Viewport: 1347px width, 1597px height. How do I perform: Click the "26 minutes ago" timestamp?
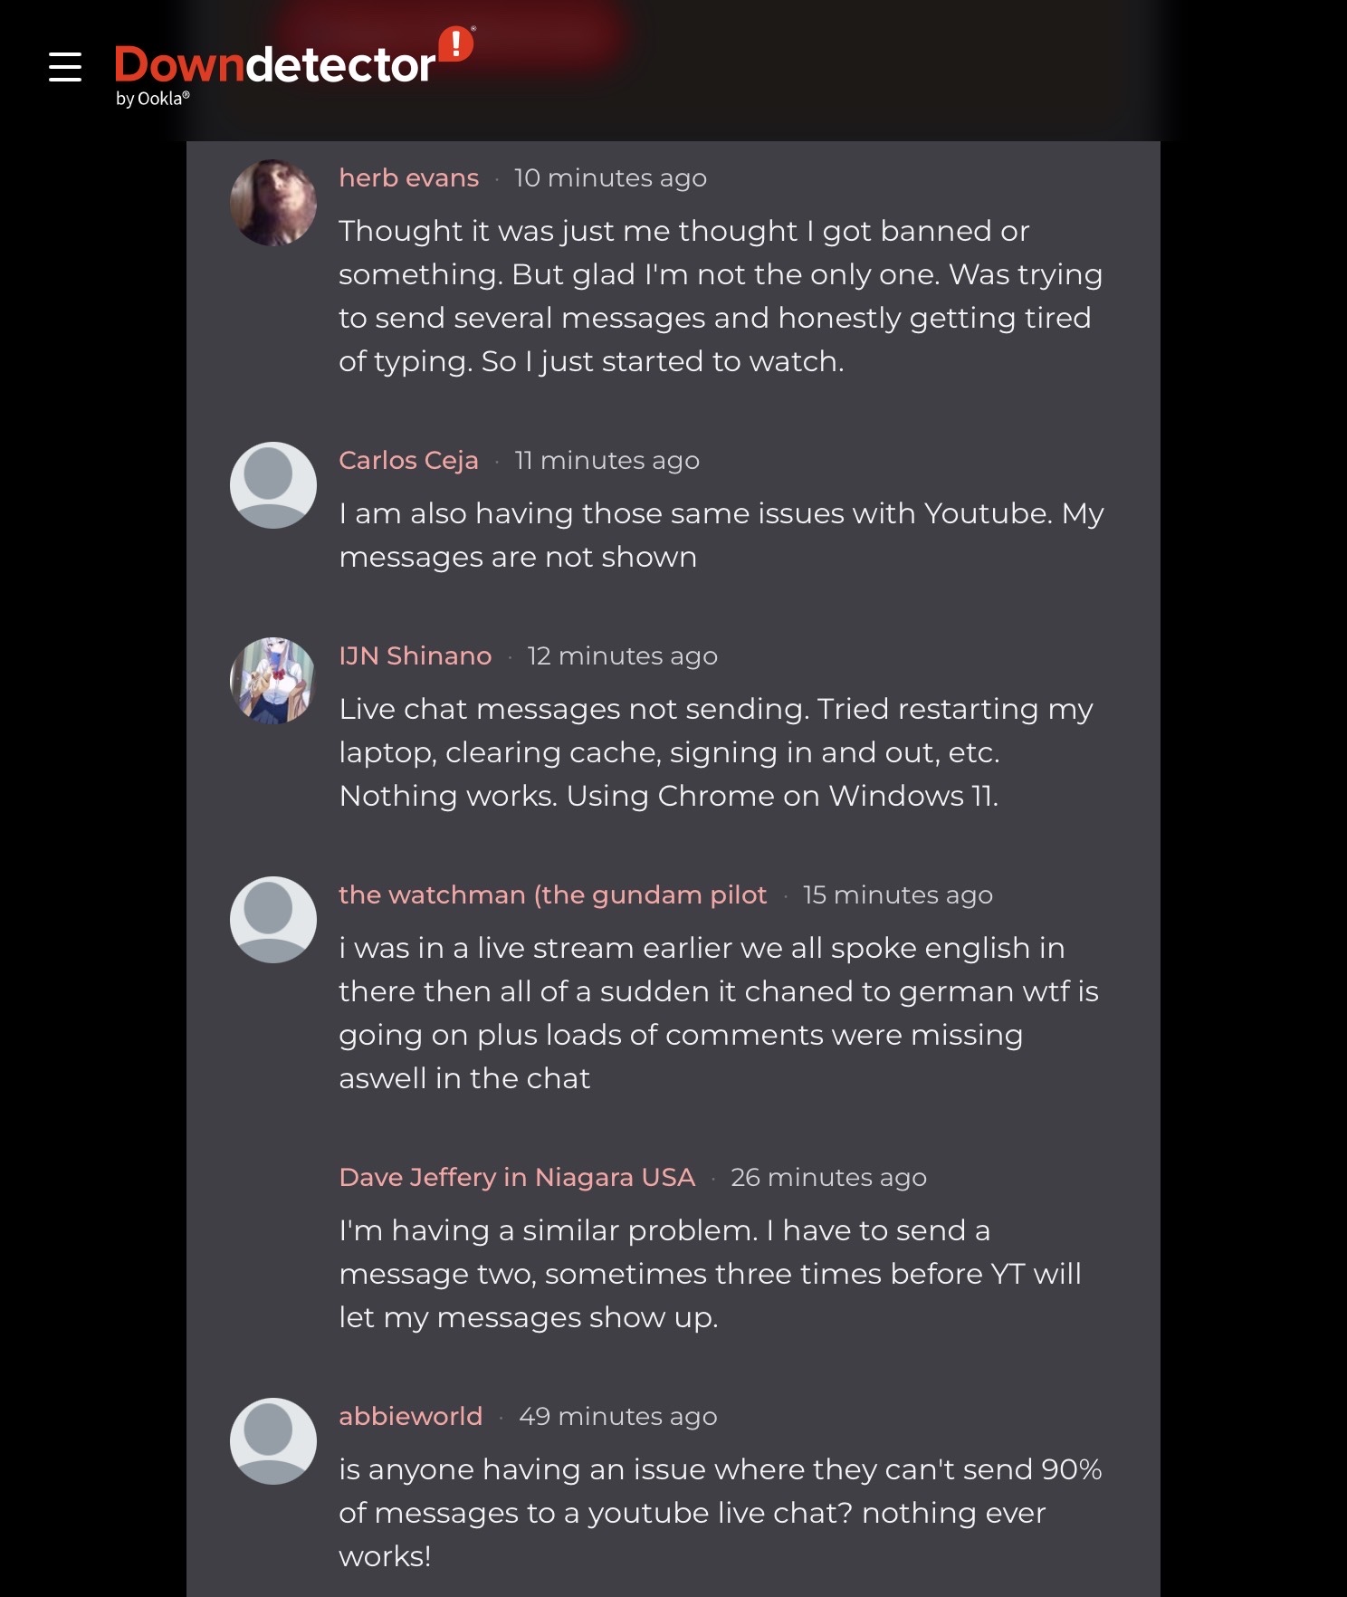tap(828, 1178)
